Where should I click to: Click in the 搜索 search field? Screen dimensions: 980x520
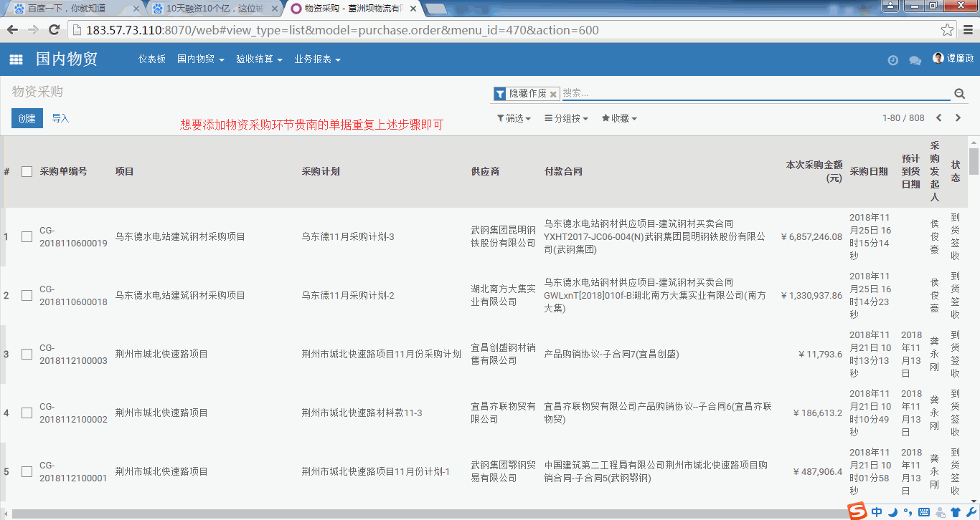click(x=753, y=93)
